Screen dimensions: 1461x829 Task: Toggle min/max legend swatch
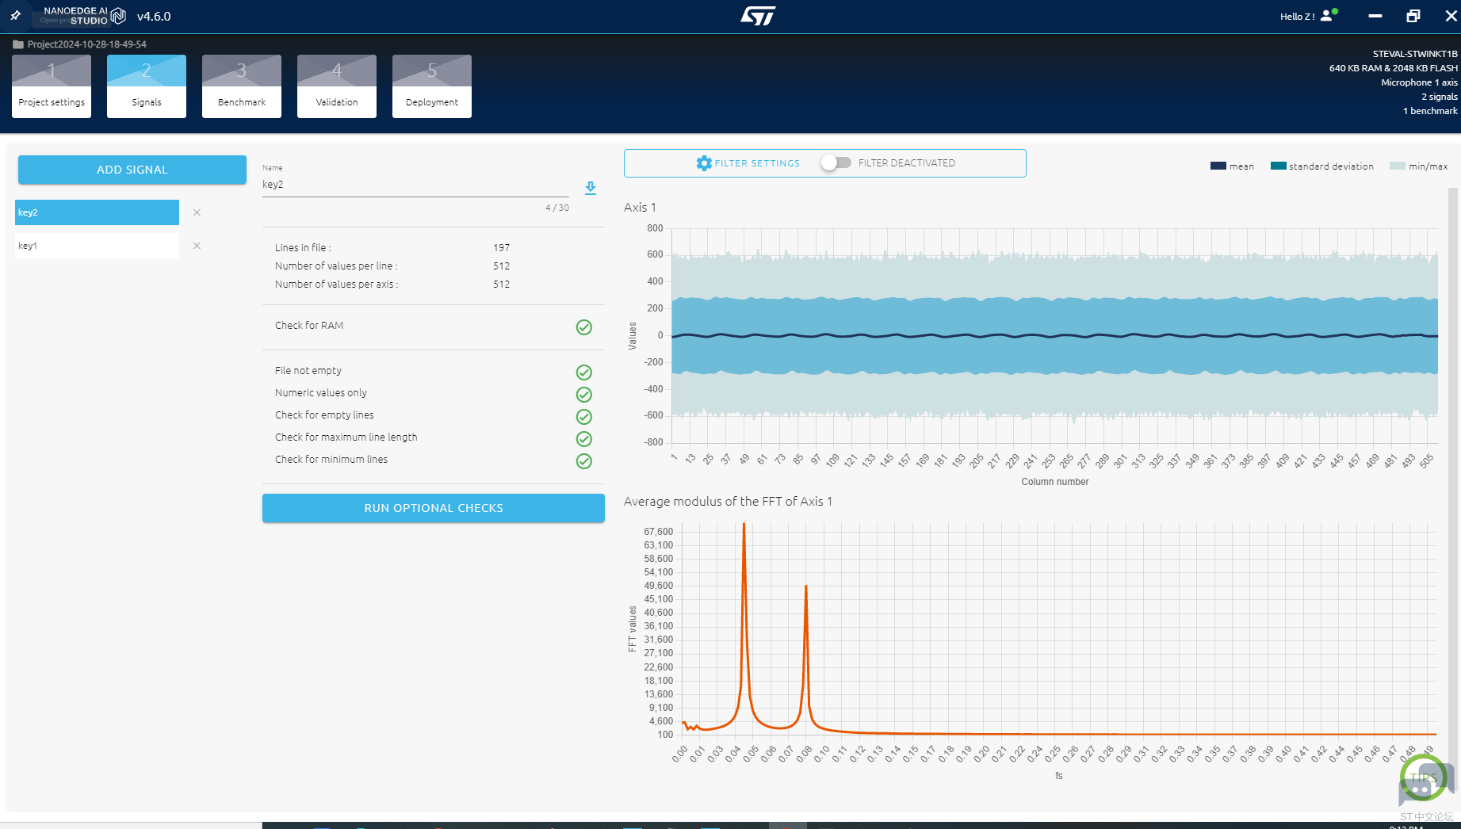[x=1398, y=166]
